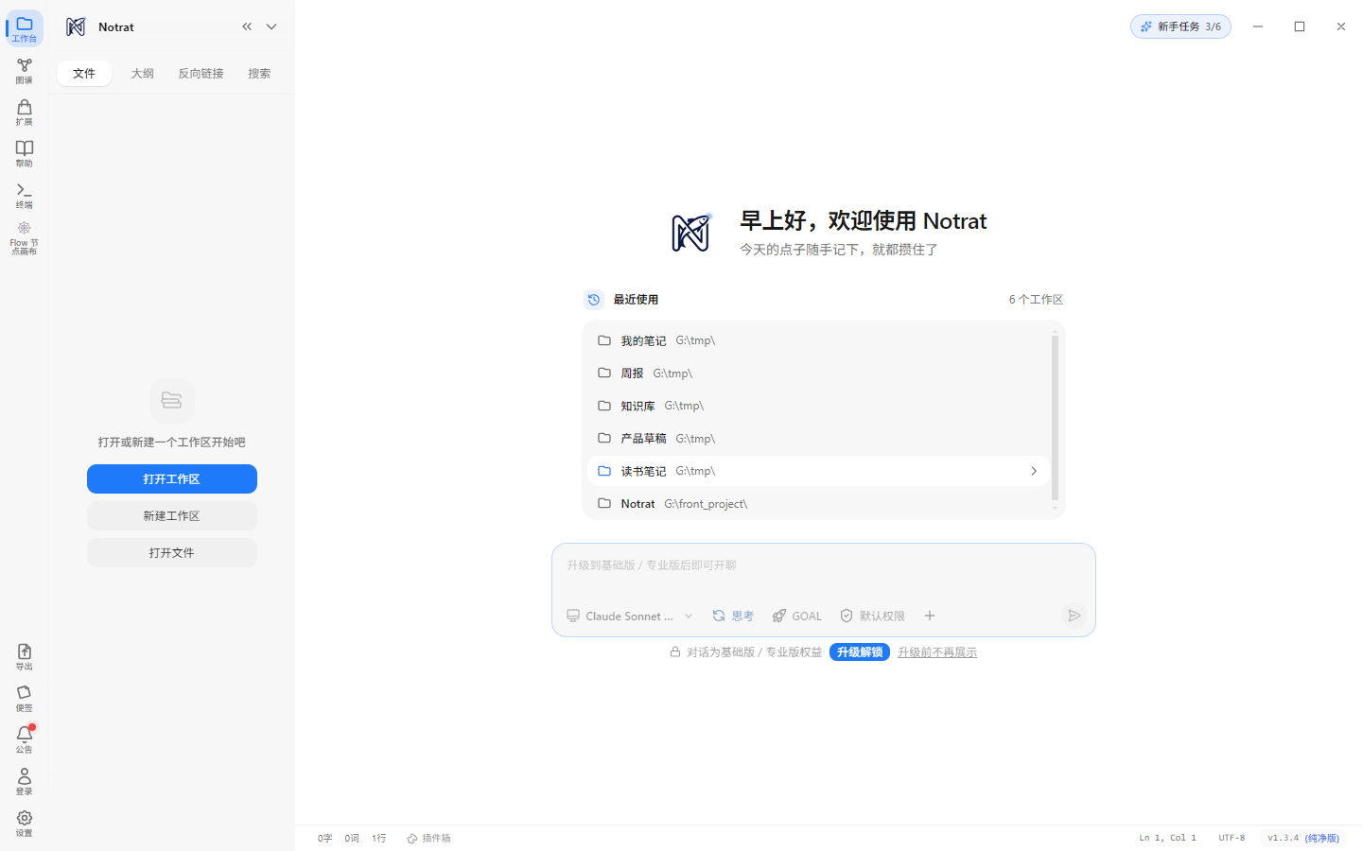Open the 便签 sticky notes
This screenshot has width=1362, height=851.
pyautogui.click(x=25, y=699)
